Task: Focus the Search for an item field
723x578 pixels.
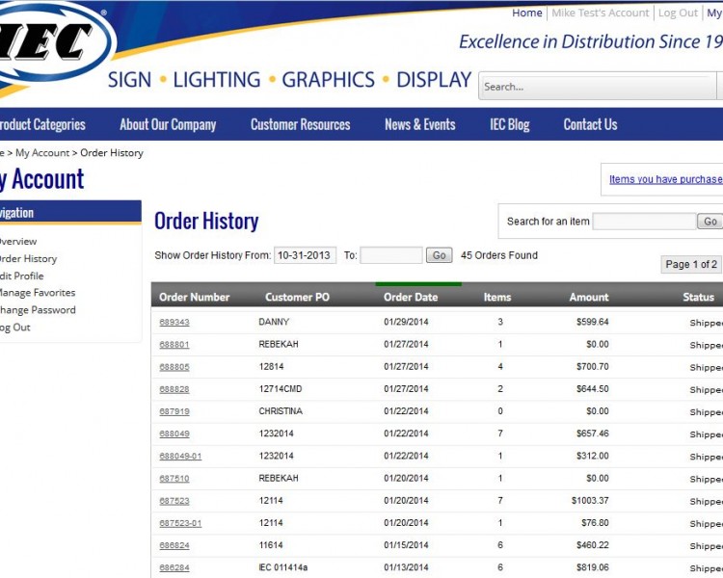Action: pos(644,222)
